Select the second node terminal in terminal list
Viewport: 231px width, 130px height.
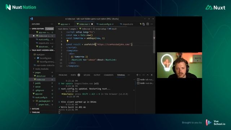click(x=145, y=83)
